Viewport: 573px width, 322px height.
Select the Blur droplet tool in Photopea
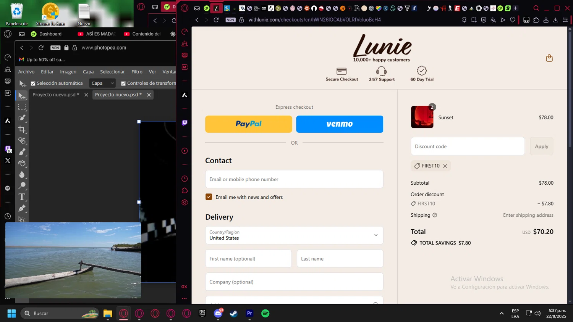[22, 174]
